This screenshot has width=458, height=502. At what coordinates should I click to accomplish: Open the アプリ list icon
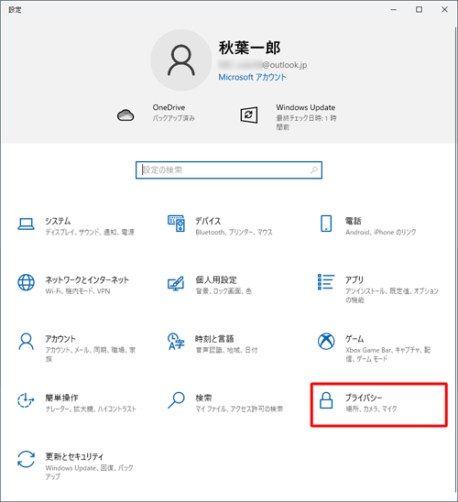pyautogui.click(x=326, y=282)
